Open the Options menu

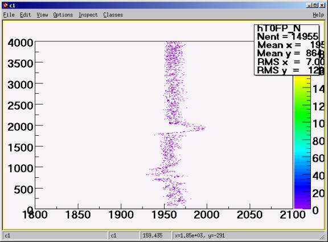(x=63, y=15)
